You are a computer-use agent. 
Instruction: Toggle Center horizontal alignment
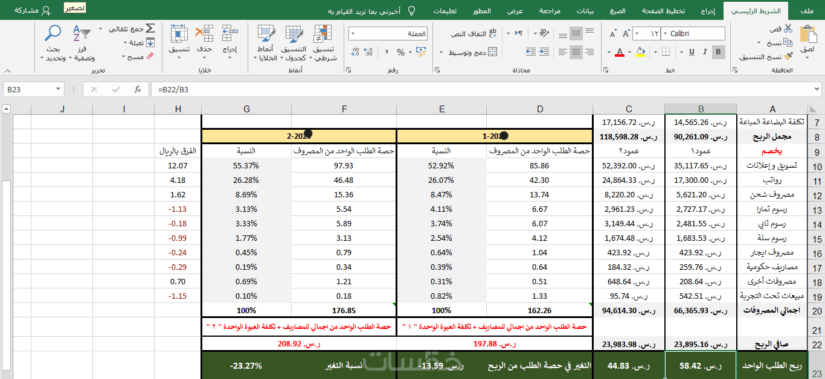click(x=576, y=53)
